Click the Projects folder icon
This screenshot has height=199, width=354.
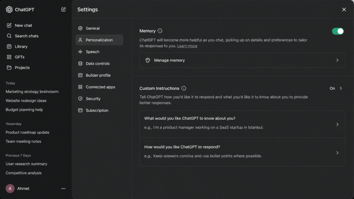[9, 67]
